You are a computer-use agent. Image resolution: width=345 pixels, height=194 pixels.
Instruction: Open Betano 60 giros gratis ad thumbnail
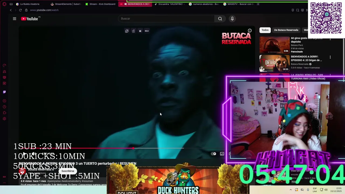[274, 45]
